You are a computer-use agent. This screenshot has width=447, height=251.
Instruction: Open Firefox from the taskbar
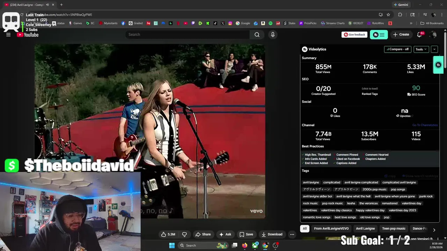click(x=245, y=245)
